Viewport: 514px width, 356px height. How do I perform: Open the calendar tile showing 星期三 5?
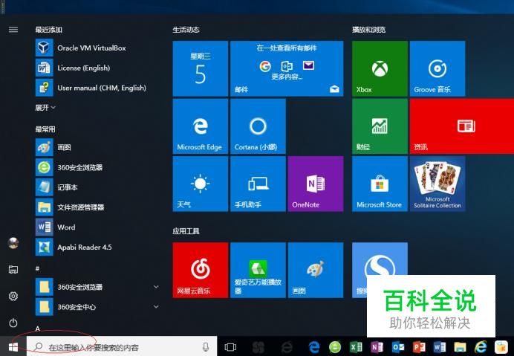pyautogui.click(x=201, y=68)
